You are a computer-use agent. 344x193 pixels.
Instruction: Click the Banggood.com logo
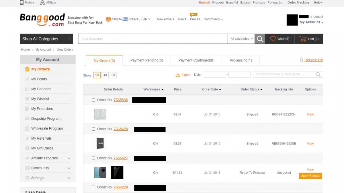[x=42, y=20]
